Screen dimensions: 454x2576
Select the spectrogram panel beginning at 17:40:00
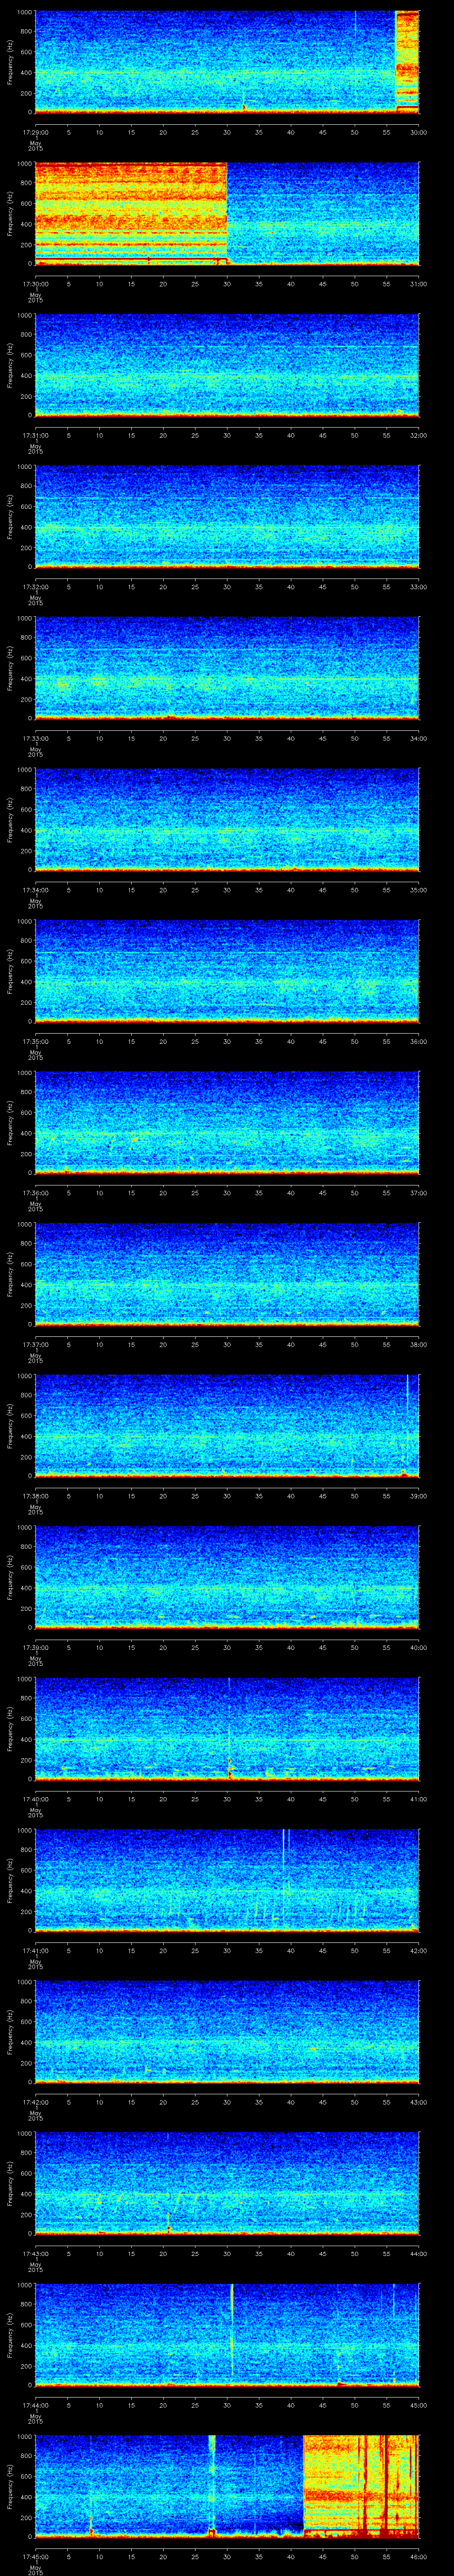tap(227, 1729)
